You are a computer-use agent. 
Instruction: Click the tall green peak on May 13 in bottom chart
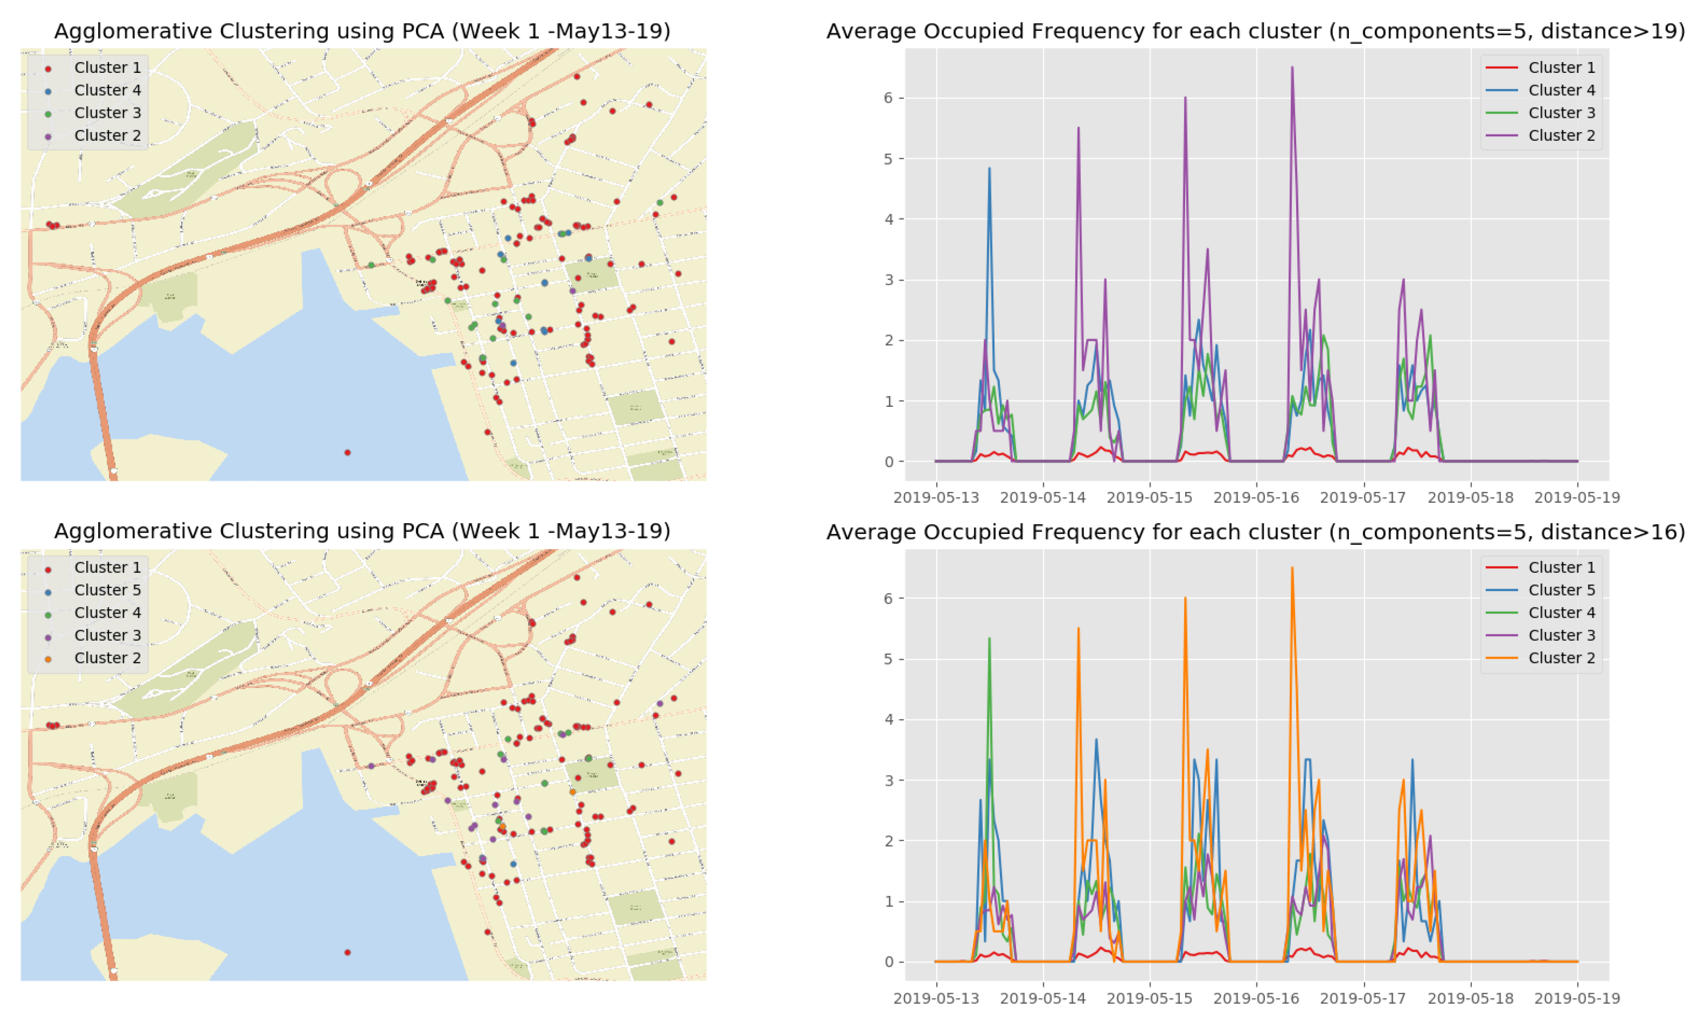[x=989, y=639]
